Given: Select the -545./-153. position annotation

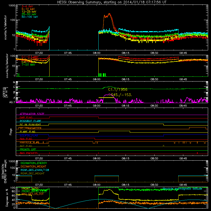Looking at the screenshot, I should click(120, 95).
